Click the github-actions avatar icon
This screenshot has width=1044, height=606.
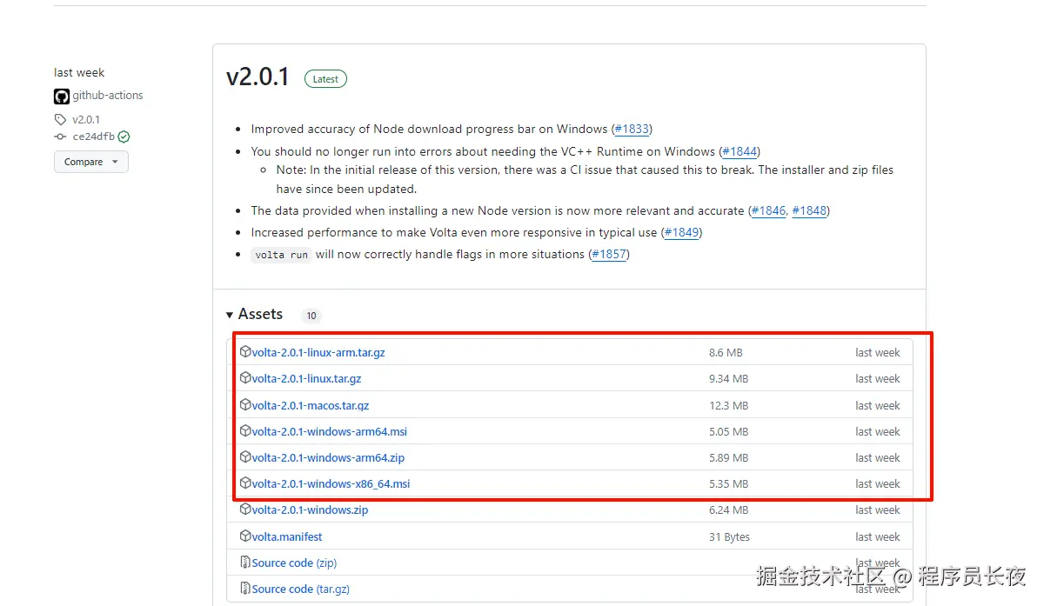click(x=61, y=96)
